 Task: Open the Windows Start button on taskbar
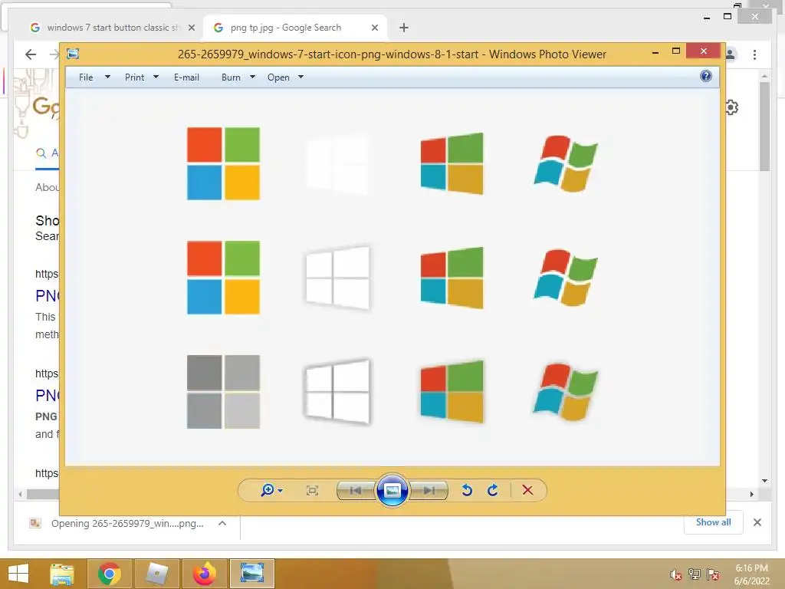tap(19, 574)
